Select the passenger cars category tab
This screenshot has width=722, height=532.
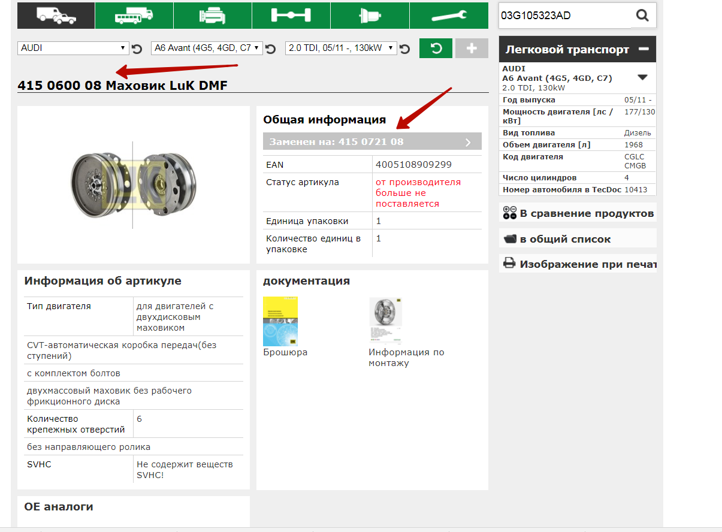[x=56, y=15]
